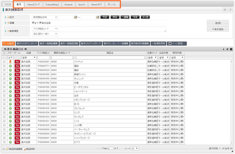Click the 今日 date shortcut button
Screen dimensions: 235x154
click(105, 17)
